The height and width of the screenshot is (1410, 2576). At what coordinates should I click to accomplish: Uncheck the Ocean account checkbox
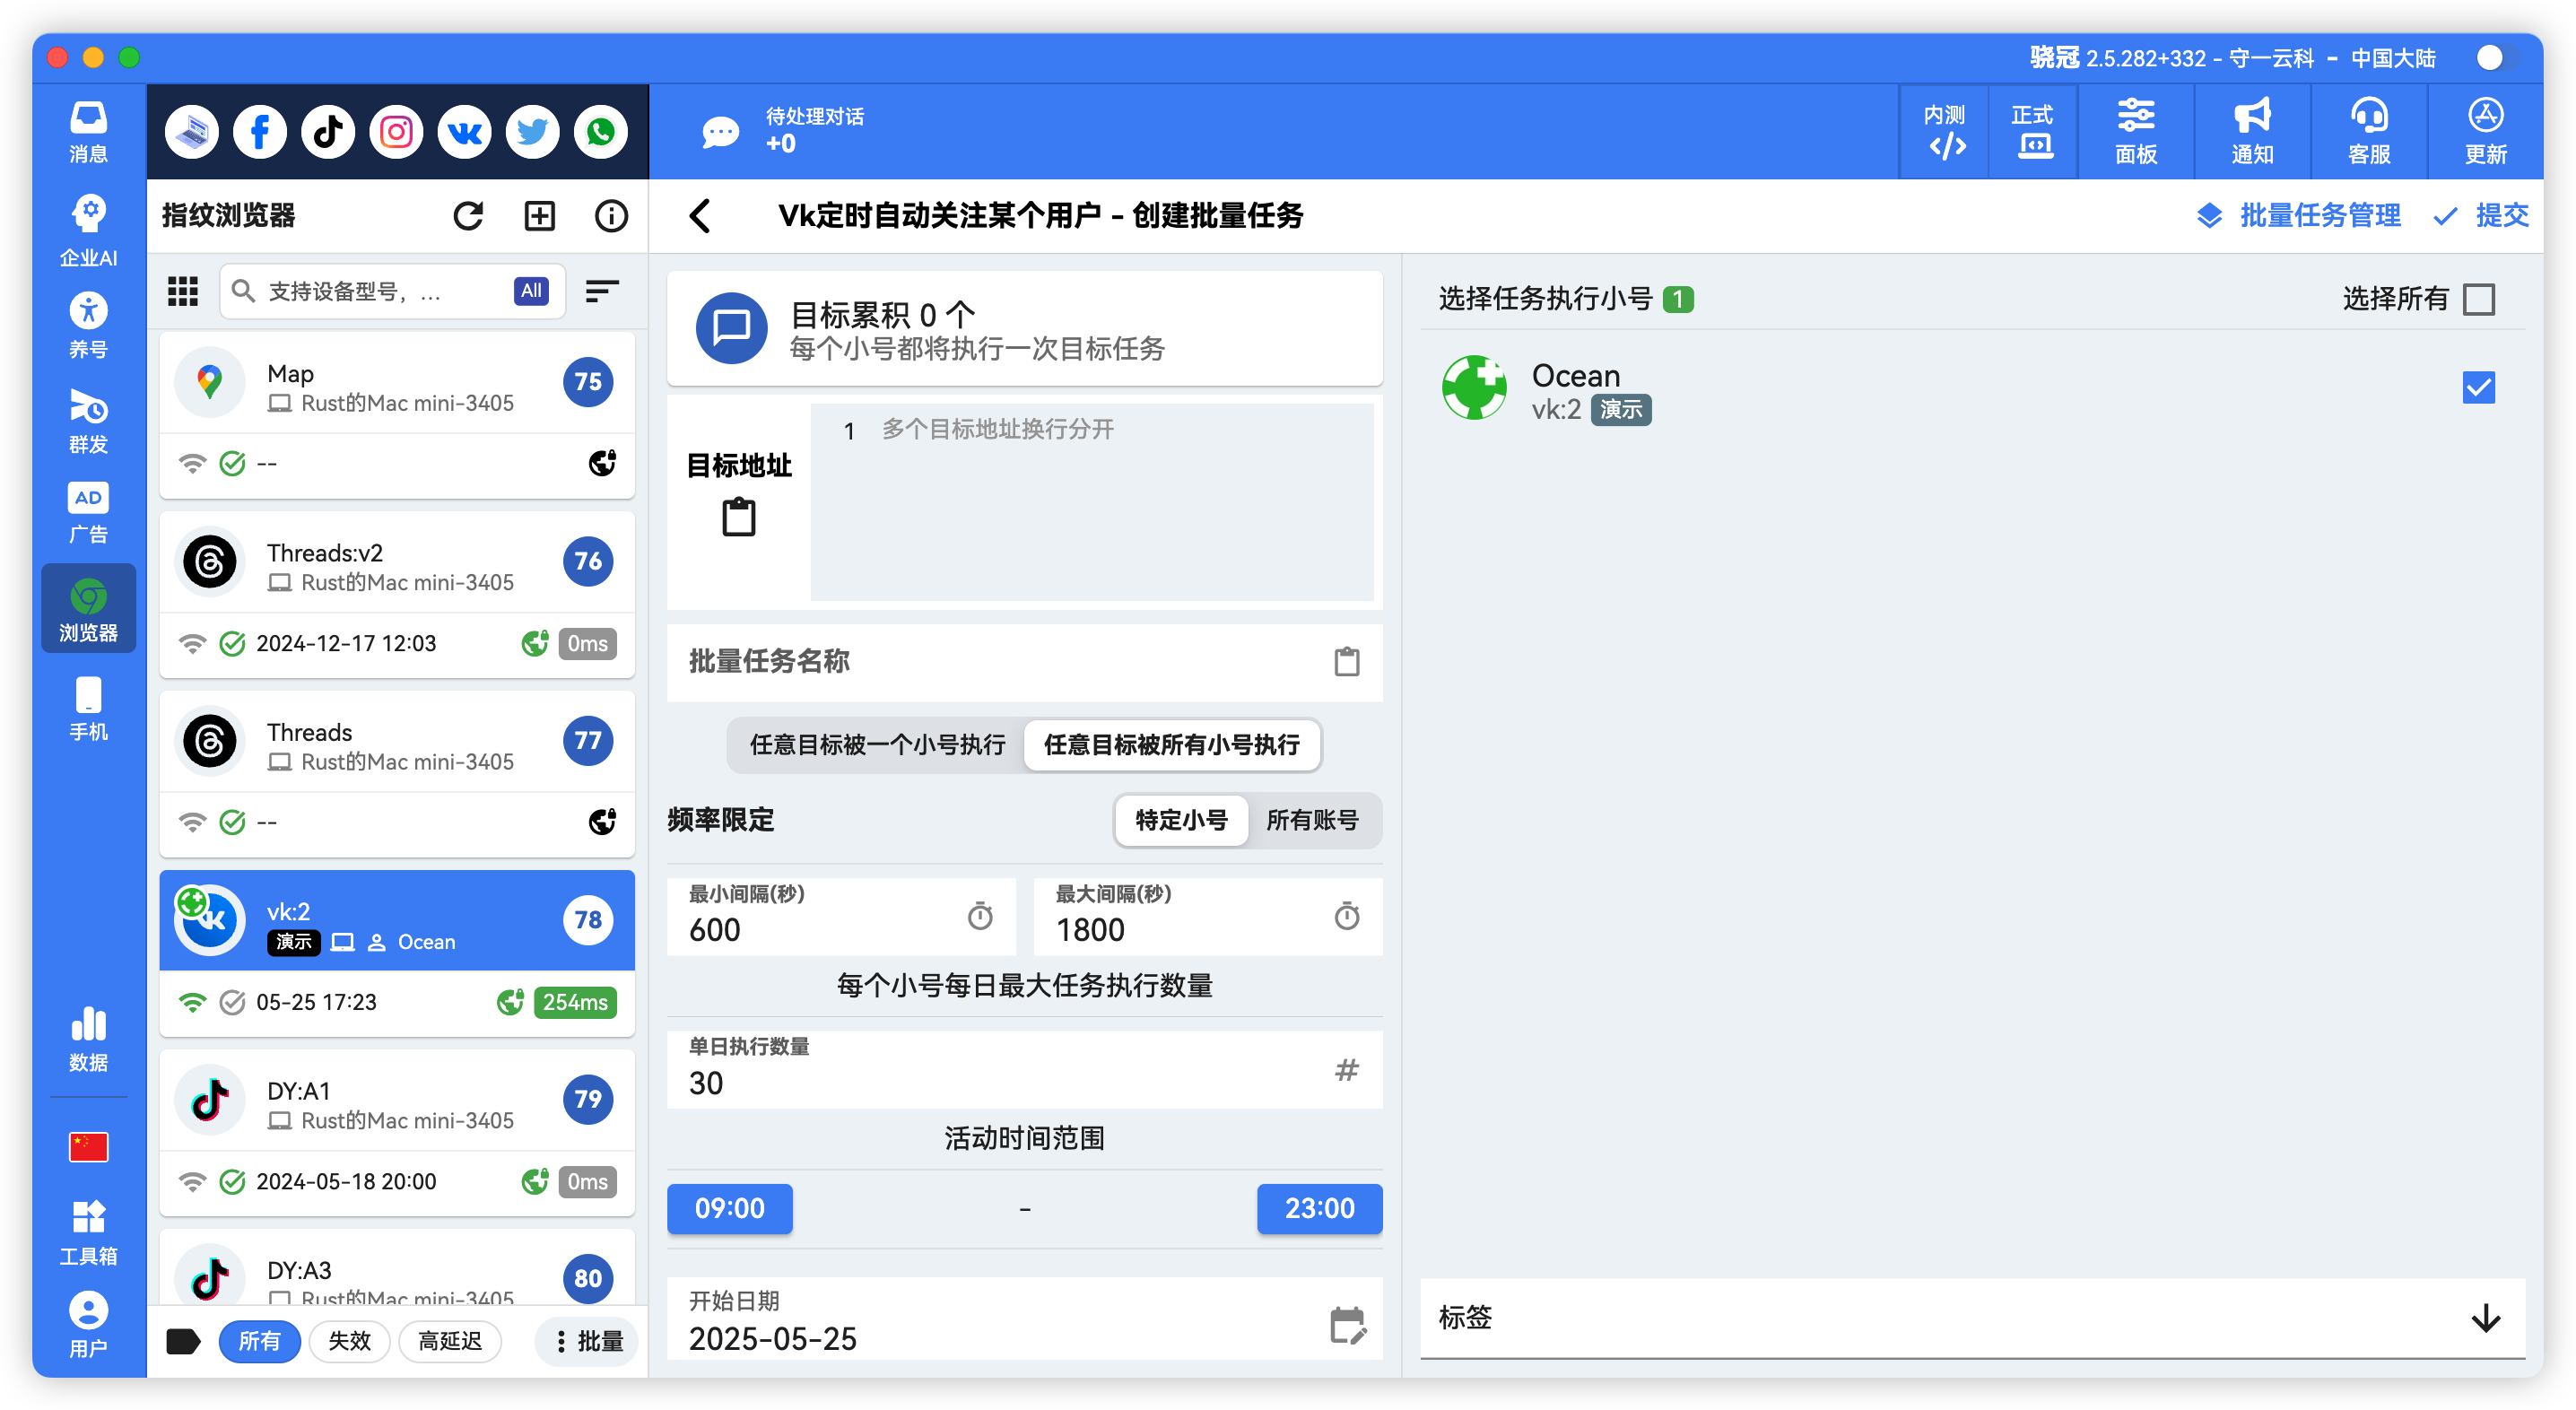point(2478,388)
